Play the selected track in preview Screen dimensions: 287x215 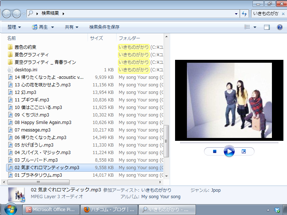(x=229, y=151)
